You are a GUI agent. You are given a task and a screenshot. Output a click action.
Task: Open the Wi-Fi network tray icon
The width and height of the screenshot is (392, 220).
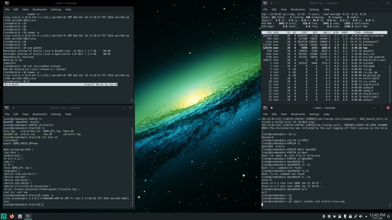pyautogui.click(x=334, y=216)
